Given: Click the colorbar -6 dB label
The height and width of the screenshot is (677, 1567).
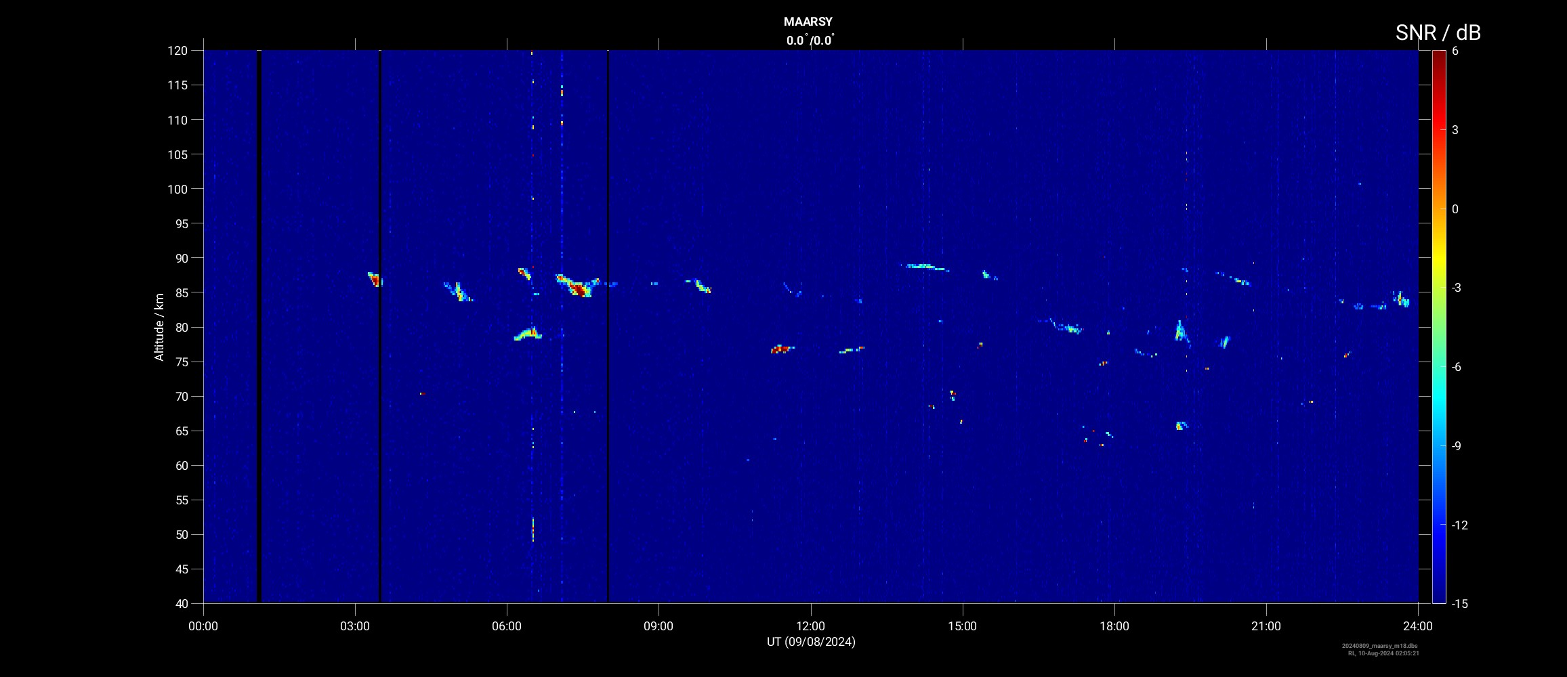Looking at the screenshot, I should pos(1457,367).
